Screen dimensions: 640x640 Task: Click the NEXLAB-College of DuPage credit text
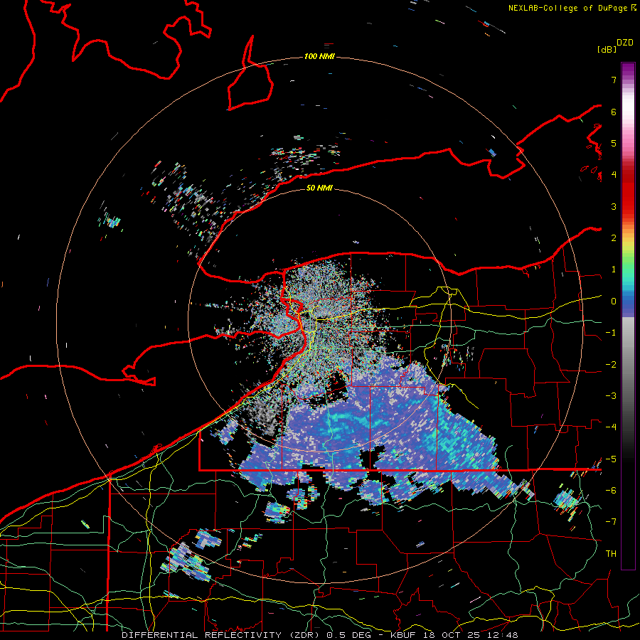(567, 8)
